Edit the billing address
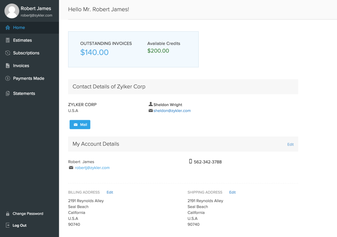The height and width of the screenshot is (237, 337). 110,192
